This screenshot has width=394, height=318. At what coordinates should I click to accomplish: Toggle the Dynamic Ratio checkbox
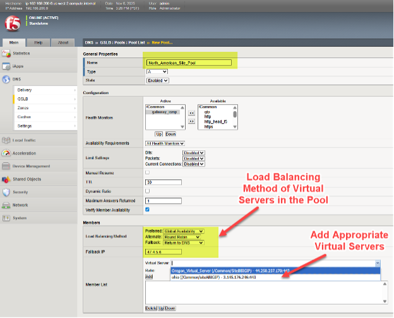click(148, 191)
